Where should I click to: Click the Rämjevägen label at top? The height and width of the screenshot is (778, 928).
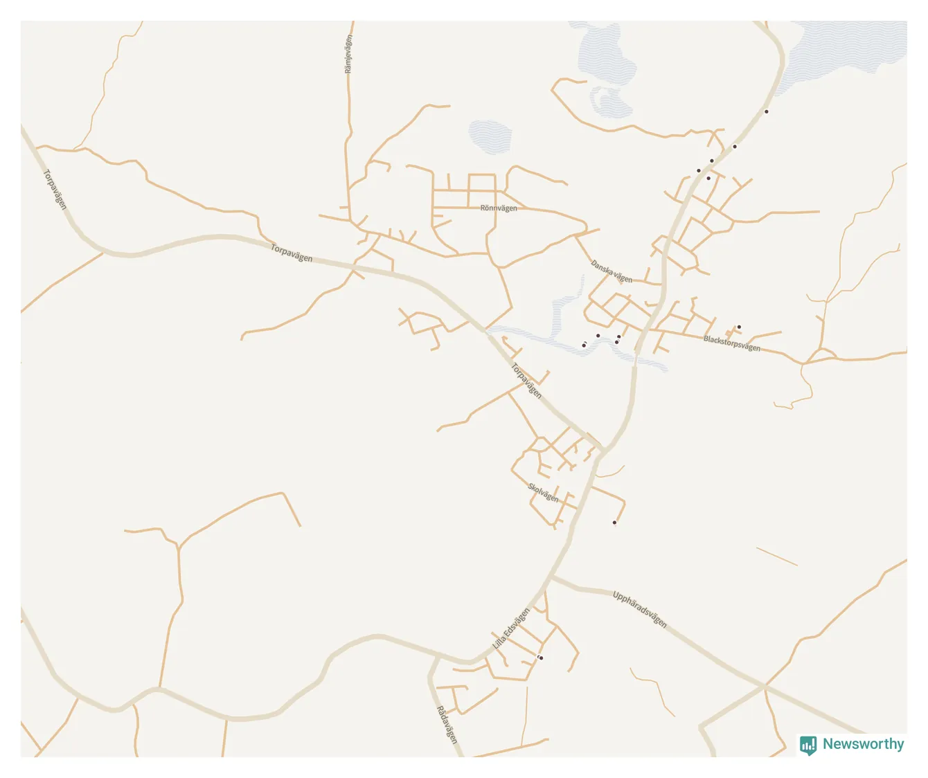(x=348, y=55)
